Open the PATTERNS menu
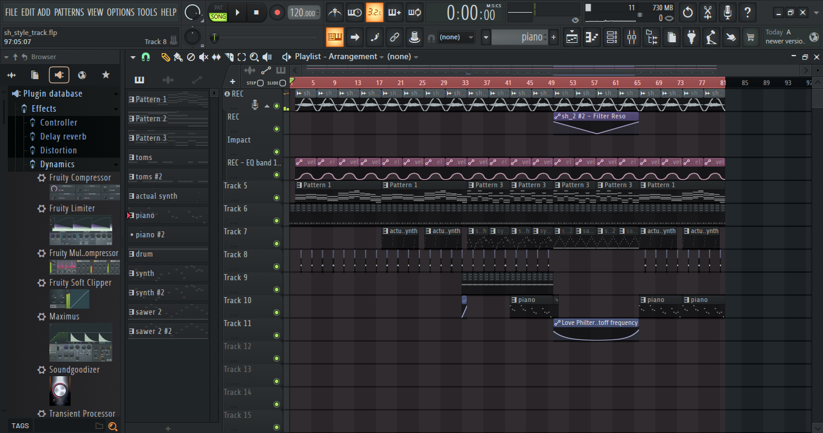823x433 pixels. click(x=69, y=12)
